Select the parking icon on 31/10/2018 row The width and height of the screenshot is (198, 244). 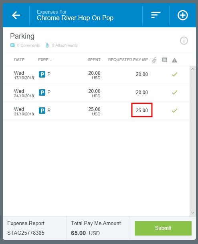pos(42,111)
